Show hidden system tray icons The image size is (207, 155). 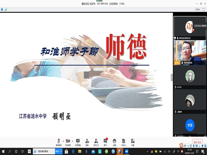(147, 151)
